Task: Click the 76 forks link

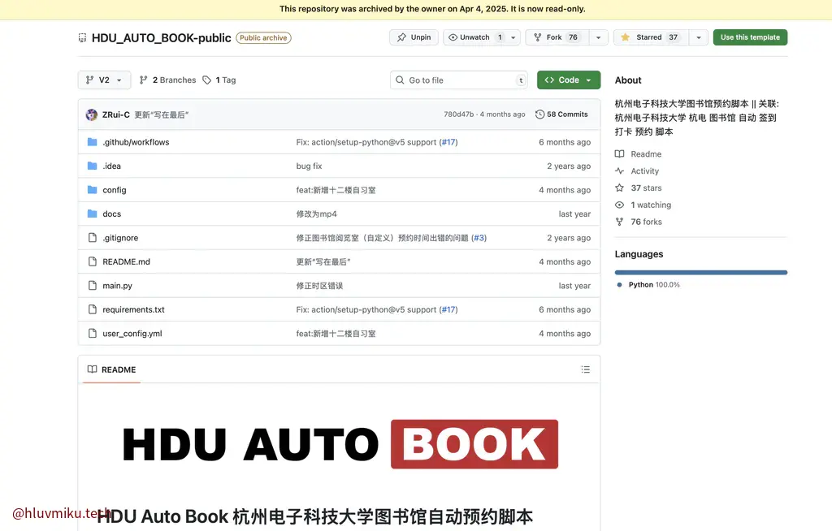Action: [x=646, y=222]
